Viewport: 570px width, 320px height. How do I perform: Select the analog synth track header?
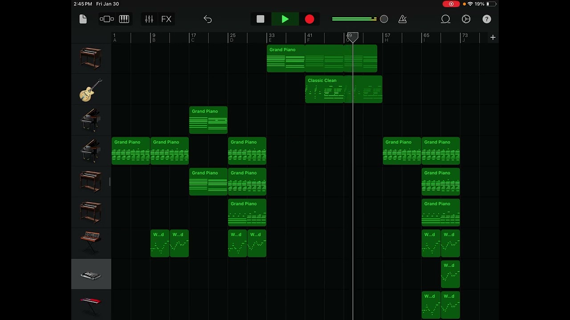click(x=91, y=243)
